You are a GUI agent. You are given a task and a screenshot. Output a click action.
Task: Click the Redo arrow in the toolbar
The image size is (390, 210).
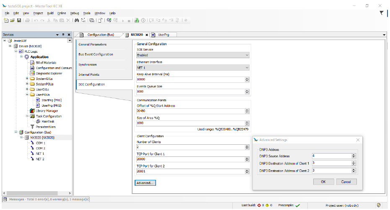(42, 20)
